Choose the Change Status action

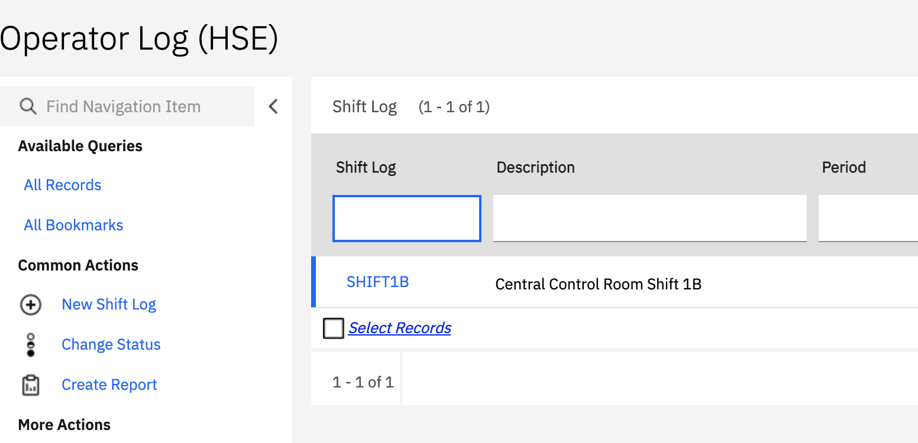point(111,344)
